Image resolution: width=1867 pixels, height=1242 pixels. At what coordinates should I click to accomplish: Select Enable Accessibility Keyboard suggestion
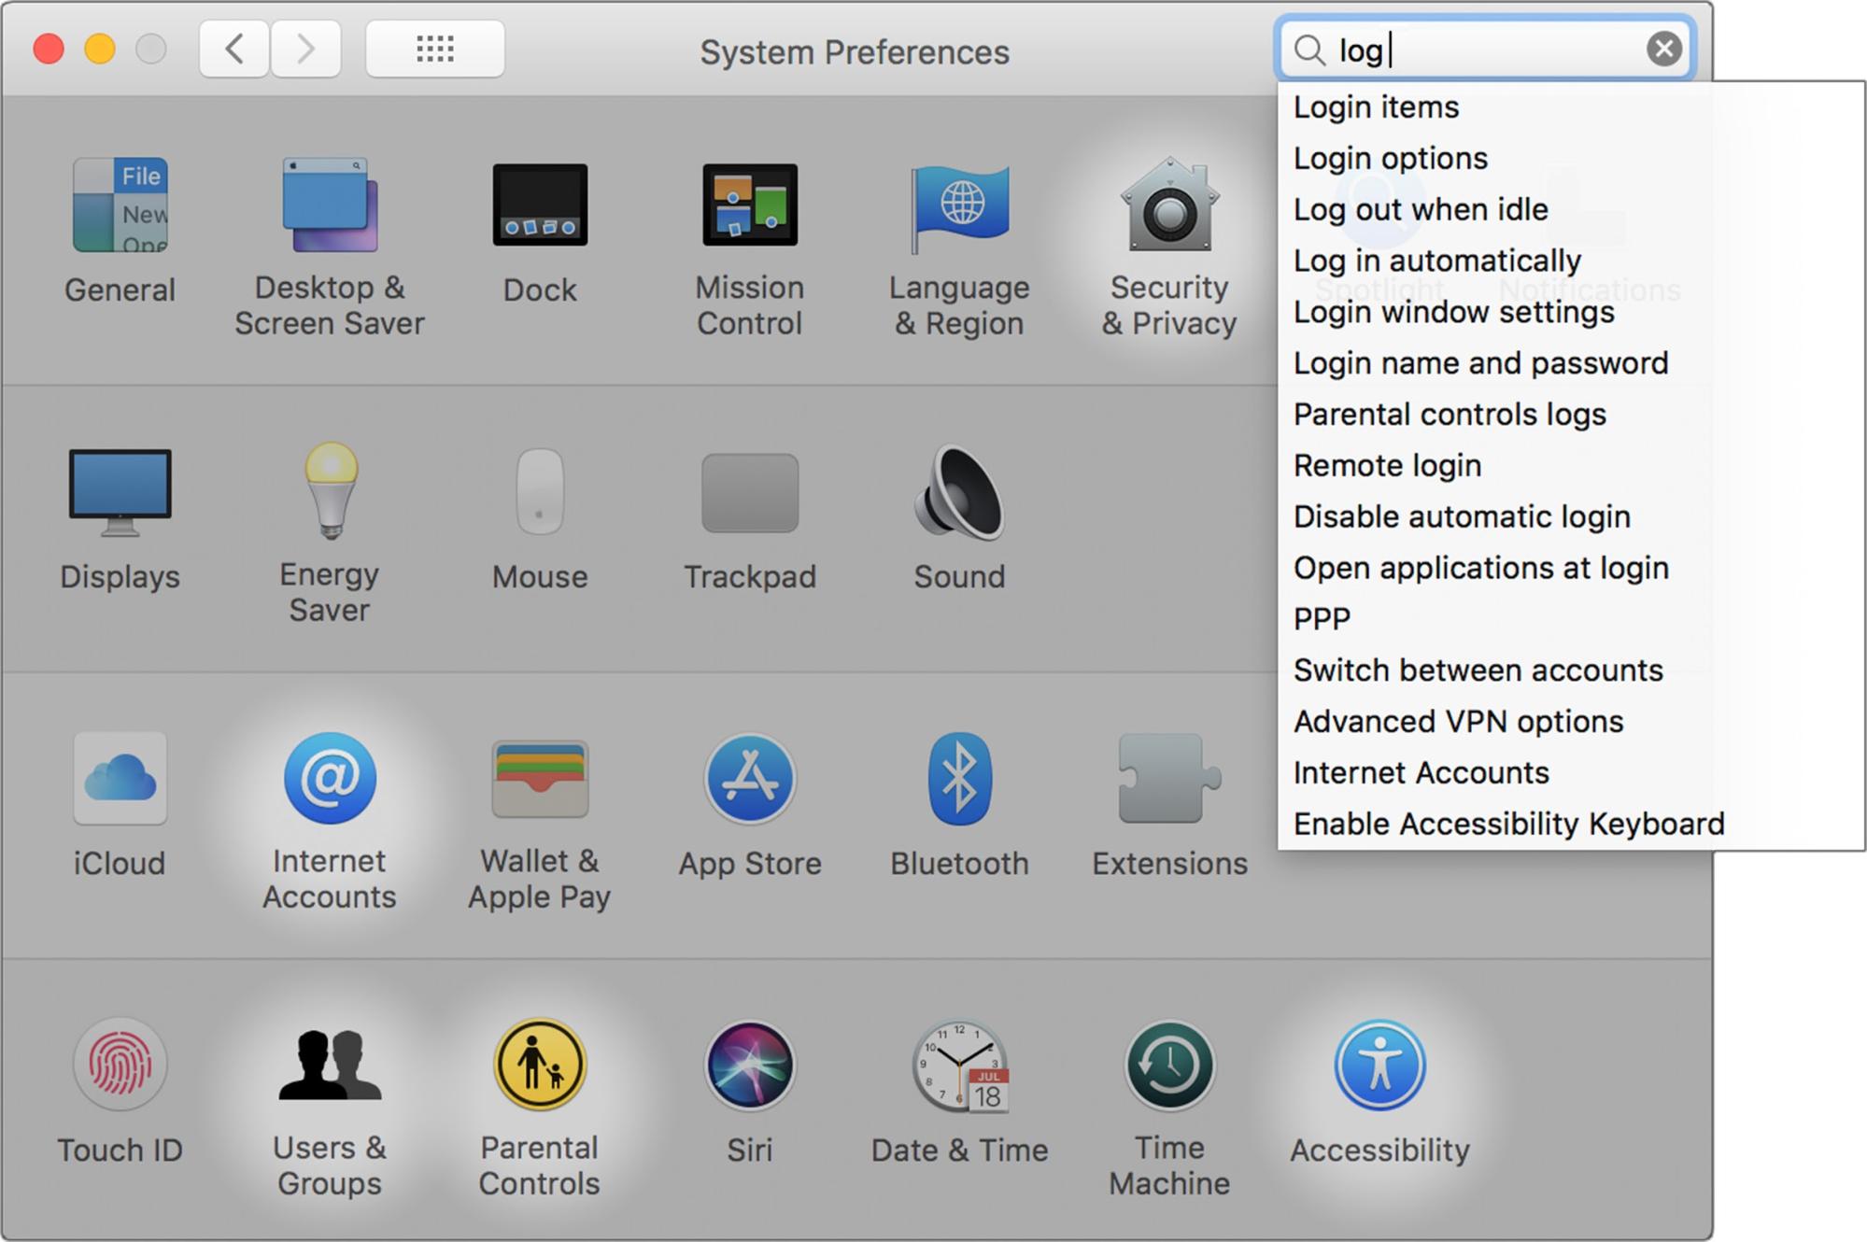(x=1507, y=823)
